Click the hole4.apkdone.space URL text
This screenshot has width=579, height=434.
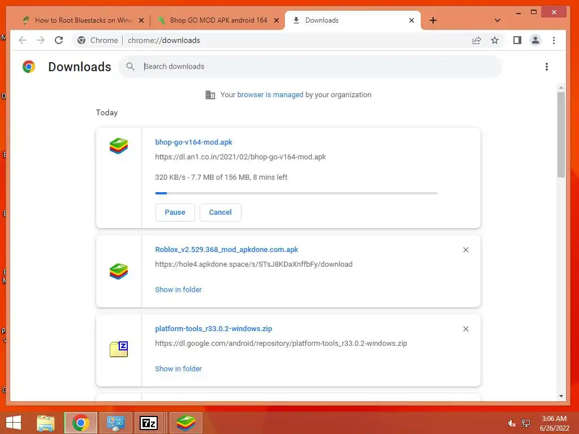tap(254, 264)
